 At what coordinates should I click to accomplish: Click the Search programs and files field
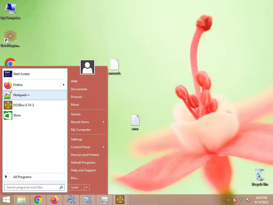pyautogui.click(x=34, y=187)
